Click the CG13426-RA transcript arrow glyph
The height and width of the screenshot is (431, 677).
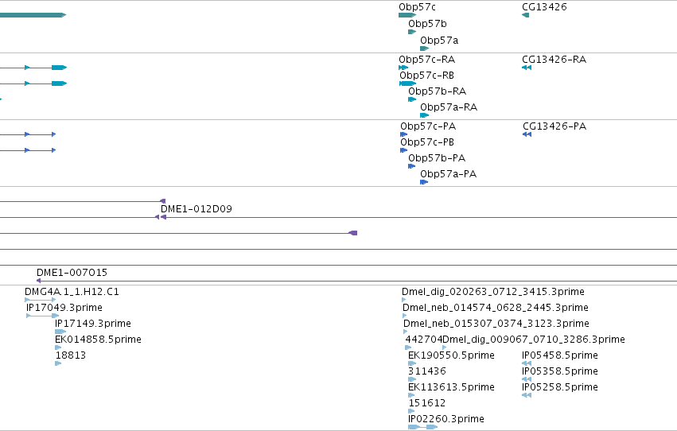click(x=527, y=68)
